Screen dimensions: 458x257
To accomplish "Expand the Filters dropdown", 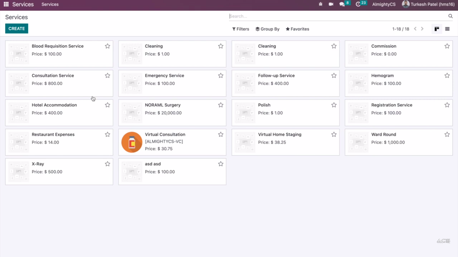I will coord(241,29).
